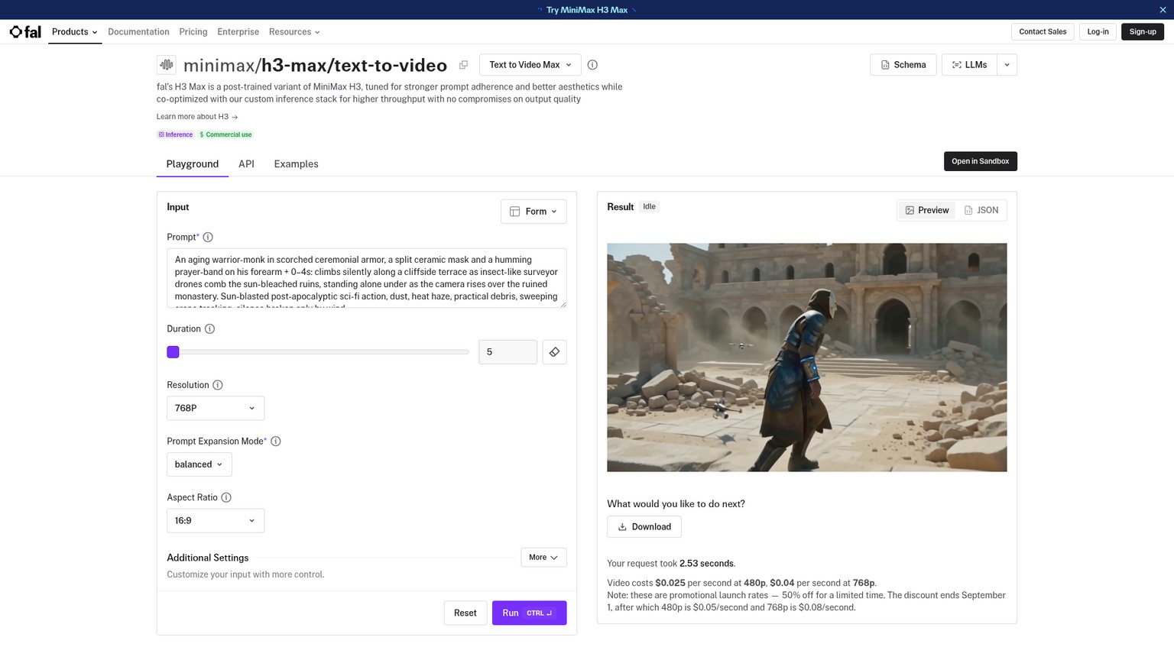The width and height of the screenshot is (1174, 660).
Task: Click the 2.53 seconds request time text
Action: (x=707, y=564)
